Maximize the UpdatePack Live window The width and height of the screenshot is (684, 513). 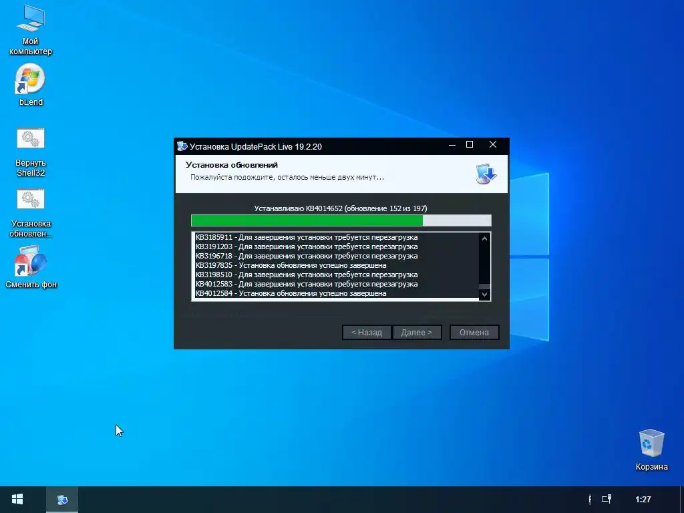[x=470, y=145]
